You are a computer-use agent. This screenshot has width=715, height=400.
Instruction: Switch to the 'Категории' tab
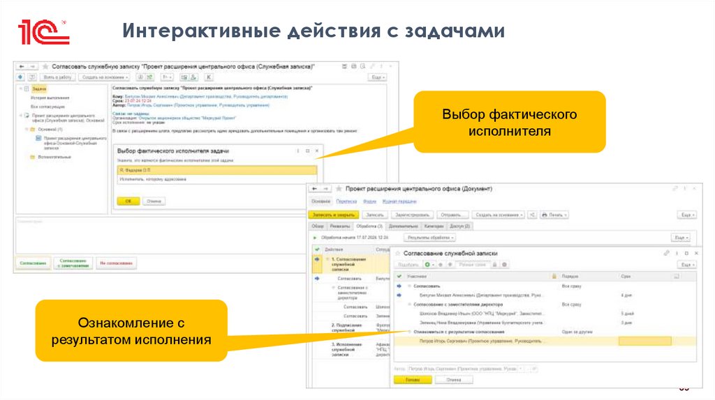[x=434, y=226]
